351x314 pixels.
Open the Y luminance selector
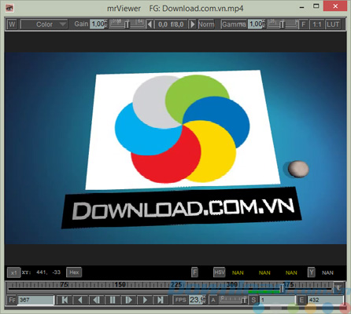click(x=312, y=272)
